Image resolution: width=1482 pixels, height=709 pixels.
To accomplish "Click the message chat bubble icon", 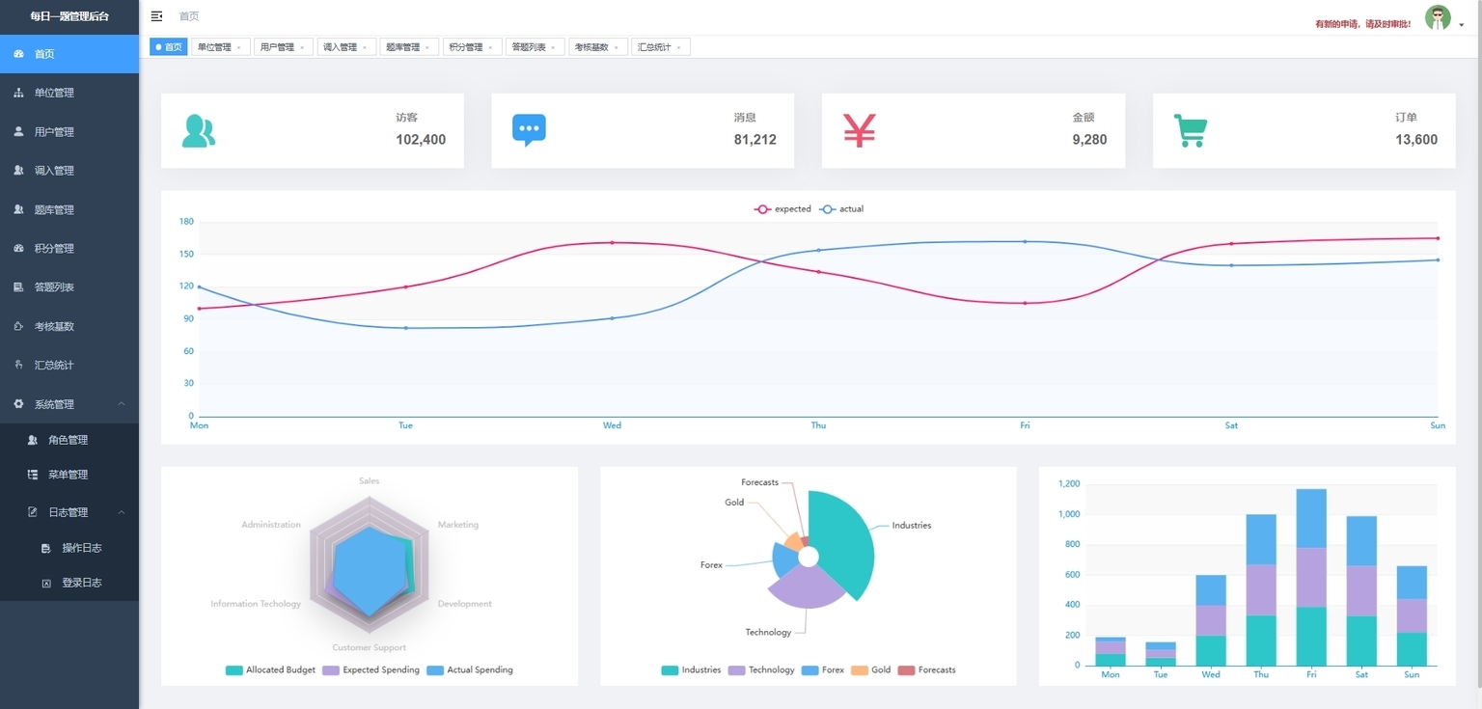I will [x=529, y=130].
